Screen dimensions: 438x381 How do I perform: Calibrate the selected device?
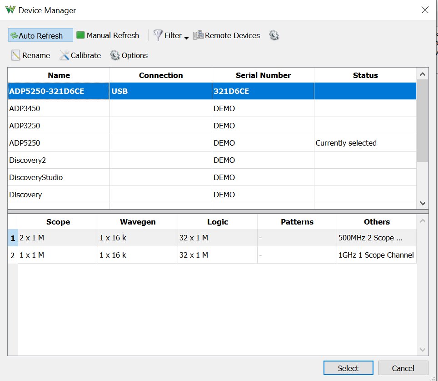80,55
